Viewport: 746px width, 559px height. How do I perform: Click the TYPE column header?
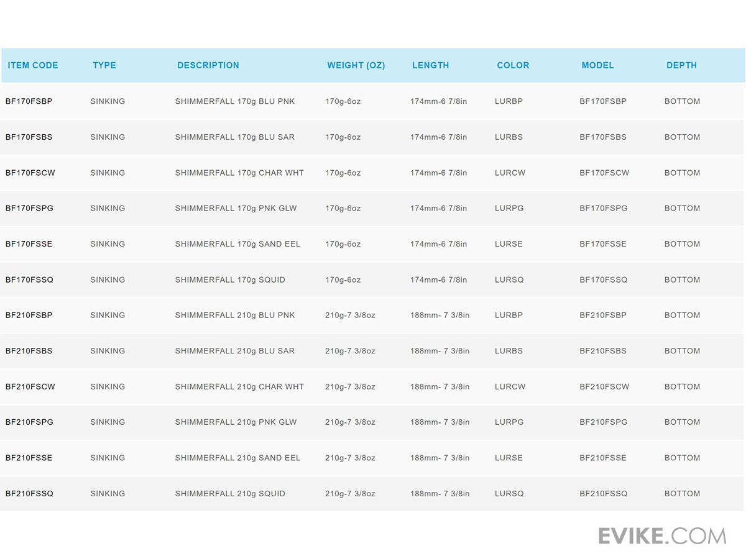[x=104, y=65]
